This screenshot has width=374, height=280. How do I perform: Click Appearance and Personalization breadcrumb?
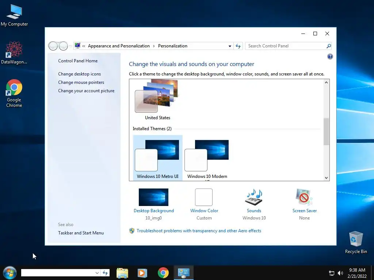click(119, 46)
